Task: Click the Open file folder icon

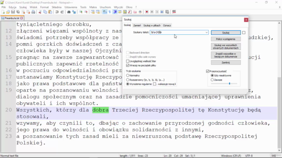Action: pyautogui.click(x=8, y=12)
